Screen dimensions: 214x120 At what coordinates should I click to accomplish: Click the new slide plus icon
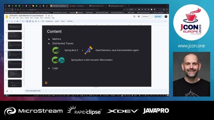tap(7, 21)
